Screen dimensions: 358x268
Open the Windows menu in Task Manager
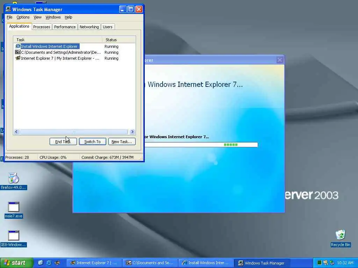(x=53, y=17)
